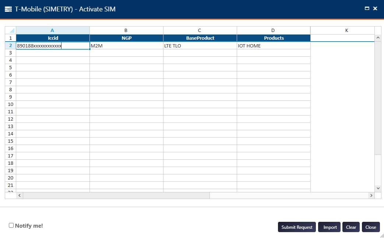Select row 10 header
384x238 pixels.
pos(11,104)
